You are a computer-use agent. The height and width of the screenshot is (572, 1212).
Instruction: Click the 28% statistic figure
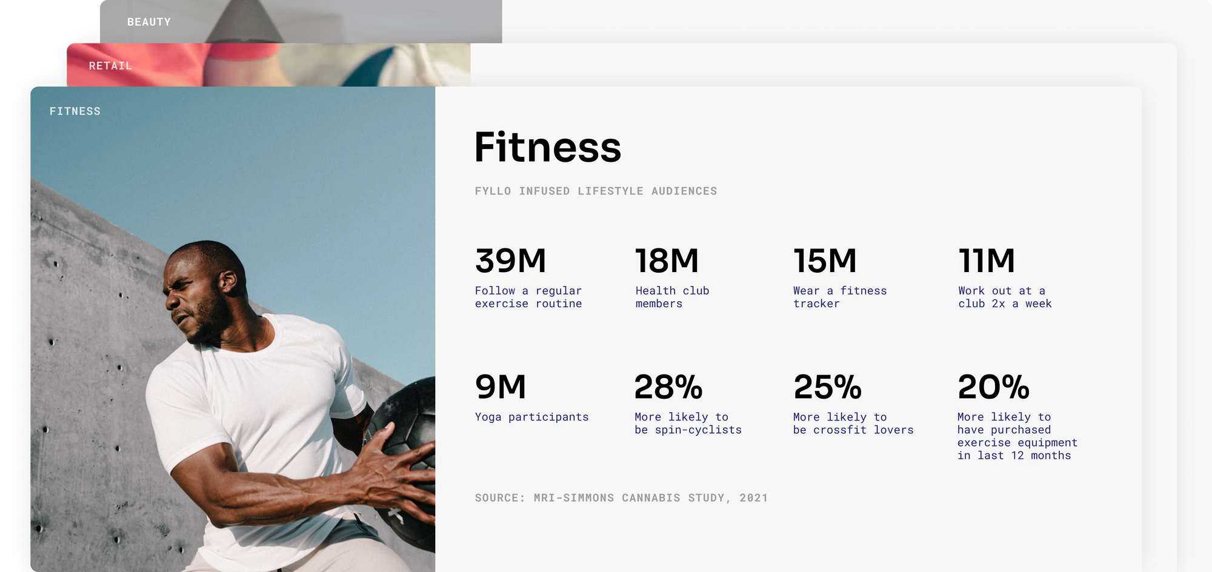[668, 387]
